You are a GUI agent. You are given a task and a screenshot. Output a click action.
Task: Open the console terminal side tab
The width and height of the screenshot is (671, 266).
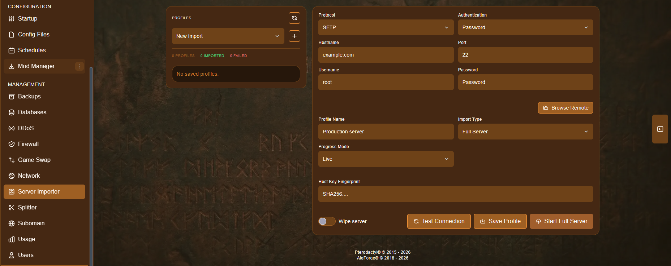(660, 129)
